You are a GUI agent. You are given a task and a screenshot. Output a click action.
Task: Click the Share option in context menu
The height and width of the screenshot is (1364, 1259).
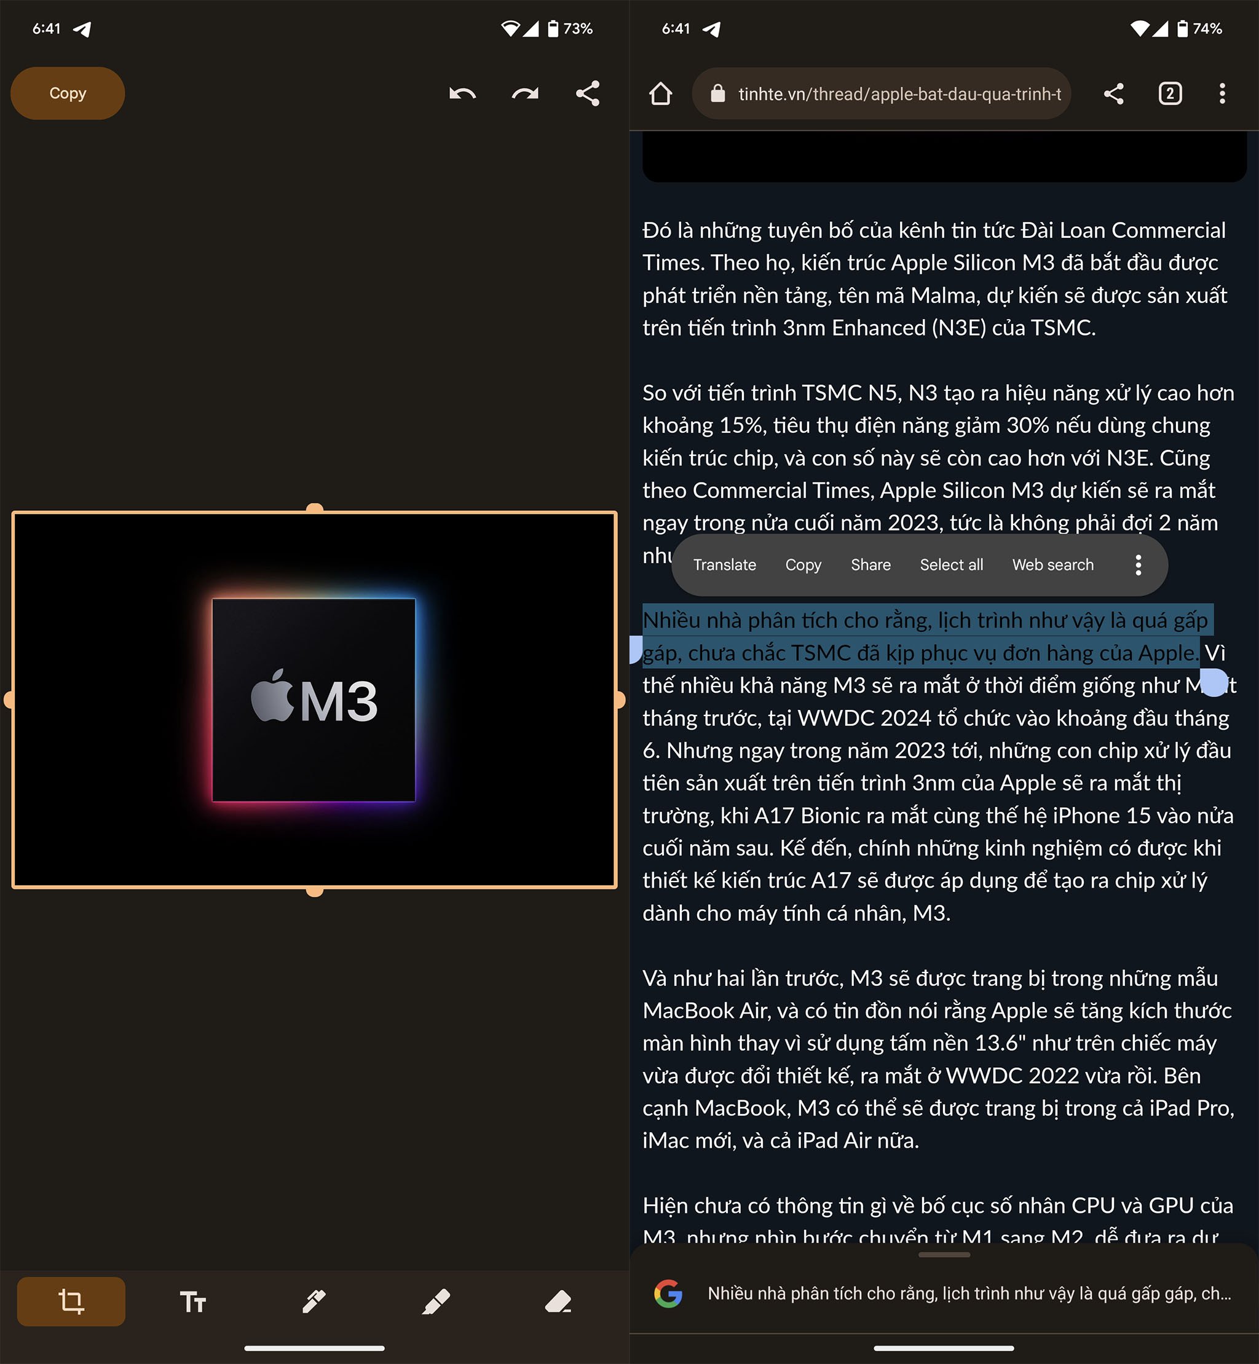click(x=870, y=564)
